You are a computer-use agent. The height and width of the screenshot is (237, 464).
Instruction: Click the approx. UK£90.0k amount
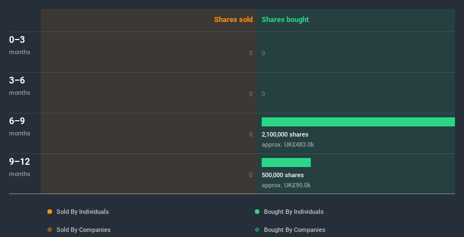pos(286,185)
